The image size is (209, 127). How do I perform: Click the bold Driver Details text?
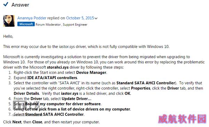pyautogui.click(x=26, y=94)
